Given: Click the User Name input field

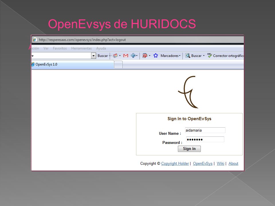Looking at the screenshot, I should tap(205, 130).
